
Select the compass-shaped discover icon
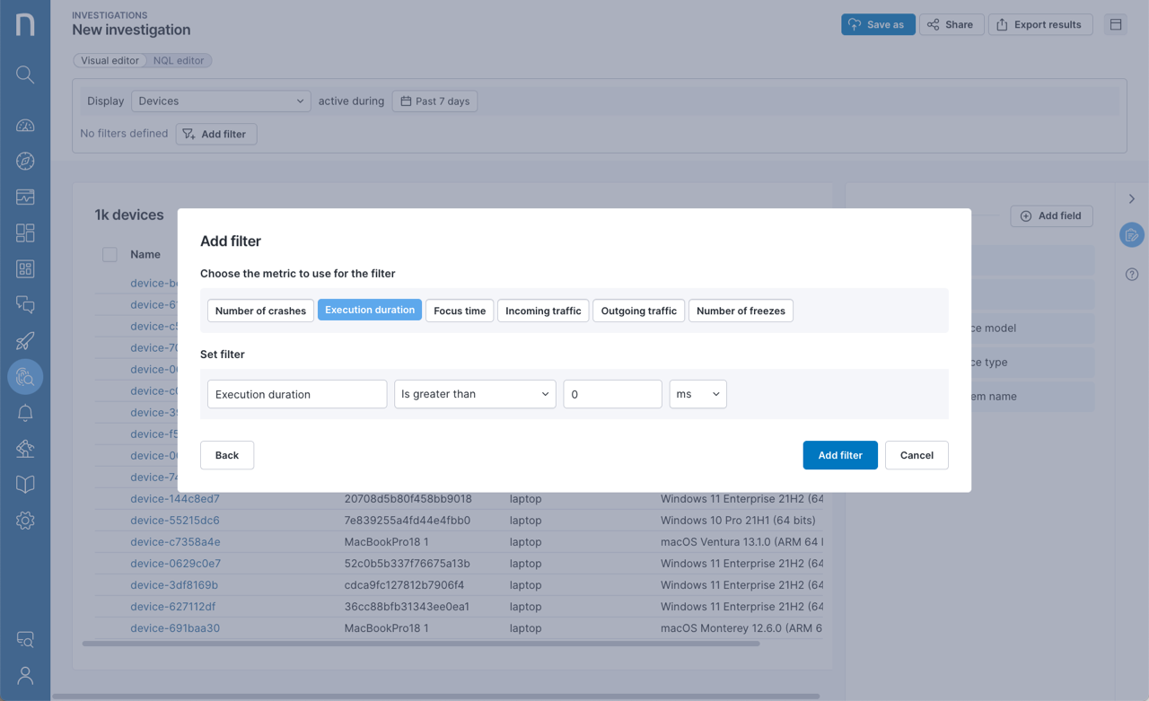tap(25, 161)
